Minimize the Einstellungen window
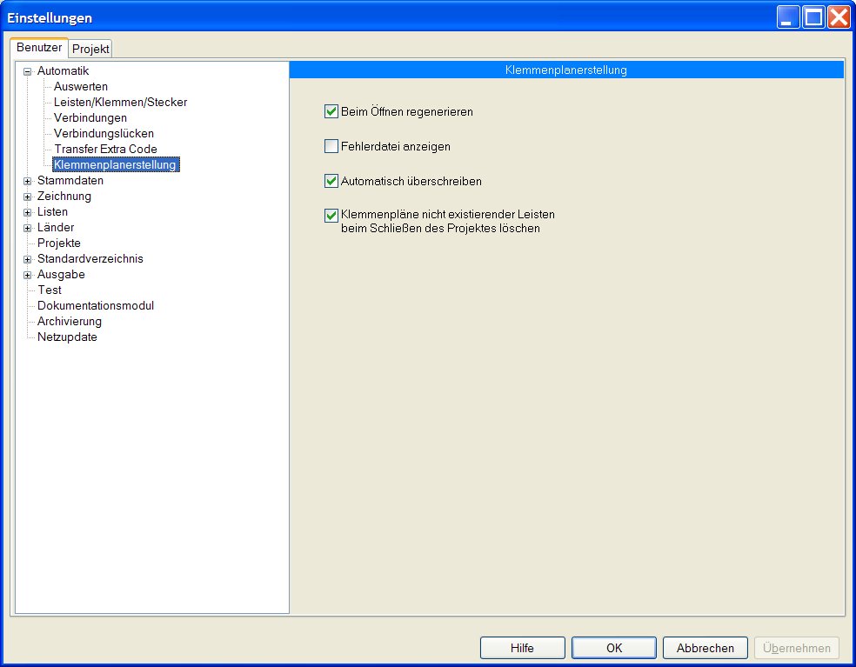856x667 pixels. coord(788,17)
